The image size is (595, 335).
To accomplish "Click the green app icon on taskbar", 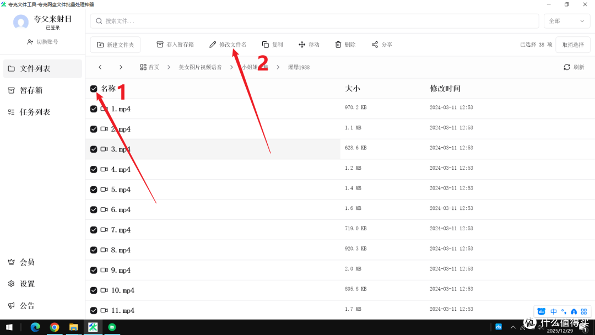I will (x=112, y=327).
